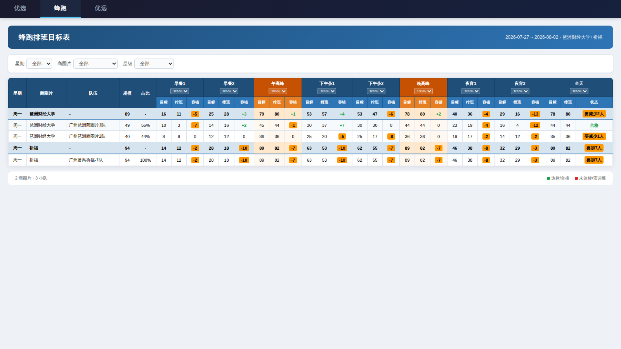Click the 商圈片 column header
This screenshot has width=621, height=349.
click(x=46, y=93)
